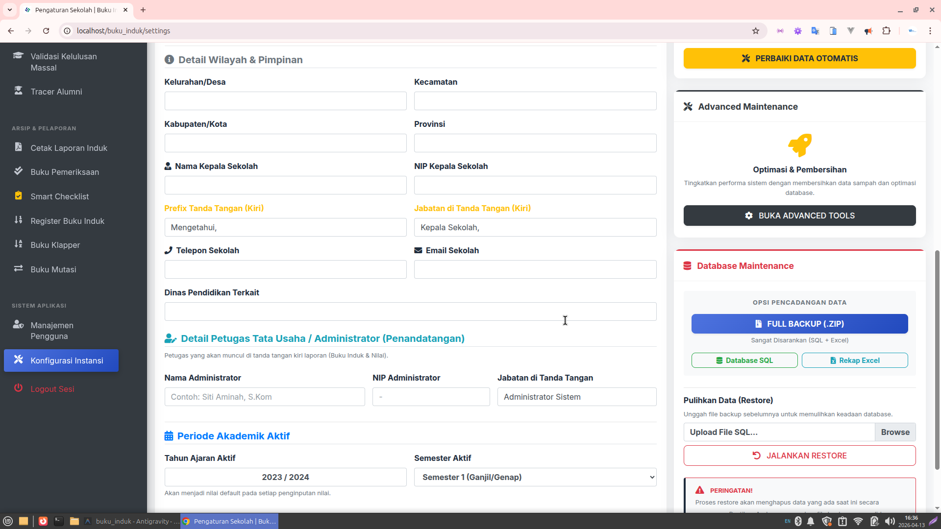Select the Register Buku Induk menu item
The height and width of the screenshot is (529, 941).
[x=67, y=221]
